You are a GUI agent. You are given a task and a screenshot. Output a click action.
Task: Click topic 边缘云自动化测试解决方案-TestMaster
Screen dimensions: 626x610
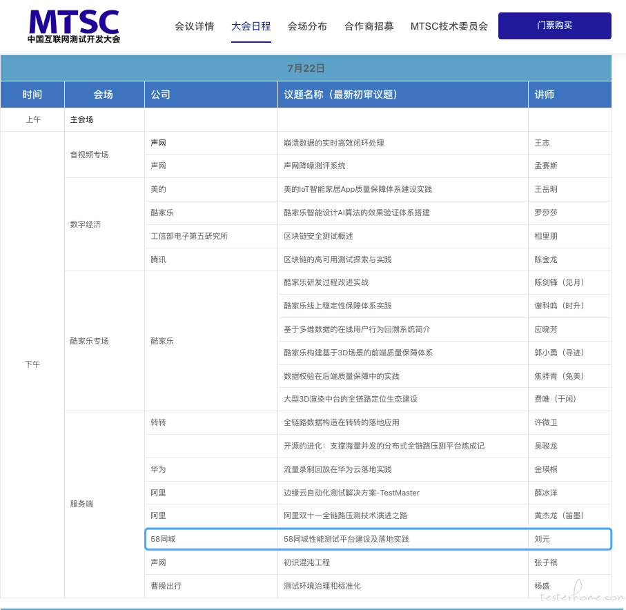(x=351, y=493)
